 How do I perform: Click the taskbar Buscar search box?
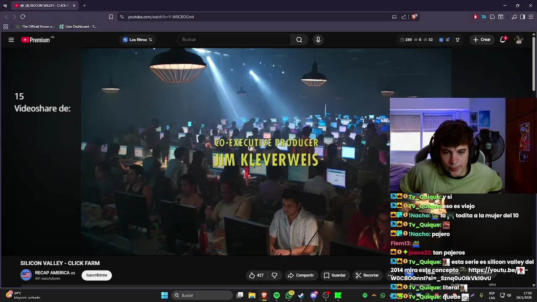(x=203, y=295)
